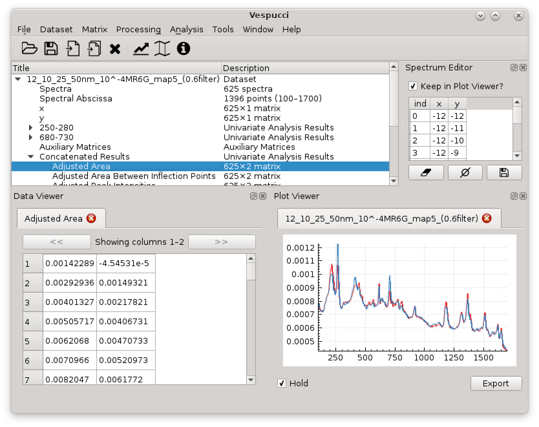Click the empty-set button in Spectrum Editor
Viewport: 539px width, 427px height.
465,173
